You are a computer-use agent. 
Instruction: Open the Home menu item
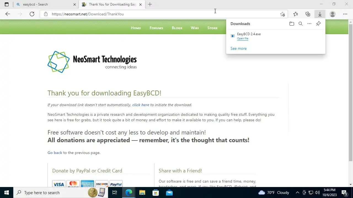coord(136,28)
